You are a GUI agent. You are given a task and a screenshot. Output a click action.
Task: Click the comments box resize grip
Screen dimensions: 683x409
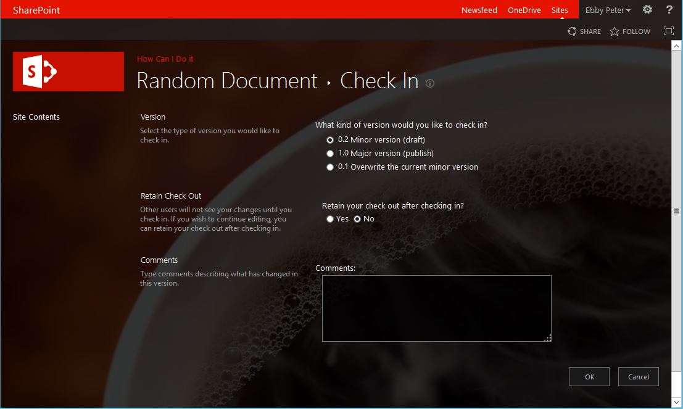[548, 338]
